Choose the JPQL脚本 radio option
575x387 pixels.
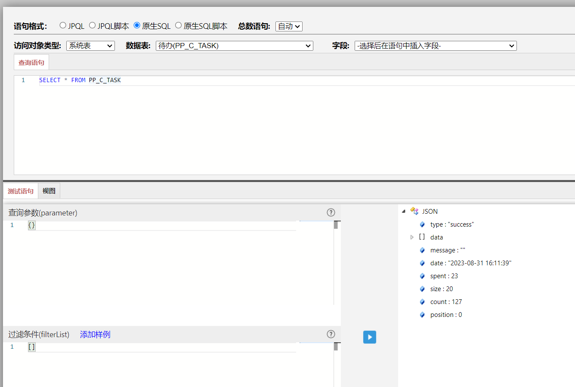tap(92, 25)
